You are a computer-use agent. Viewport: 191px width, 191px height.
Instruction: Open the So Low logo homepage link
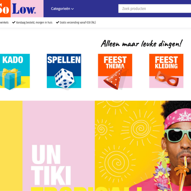tap(18, 9)
